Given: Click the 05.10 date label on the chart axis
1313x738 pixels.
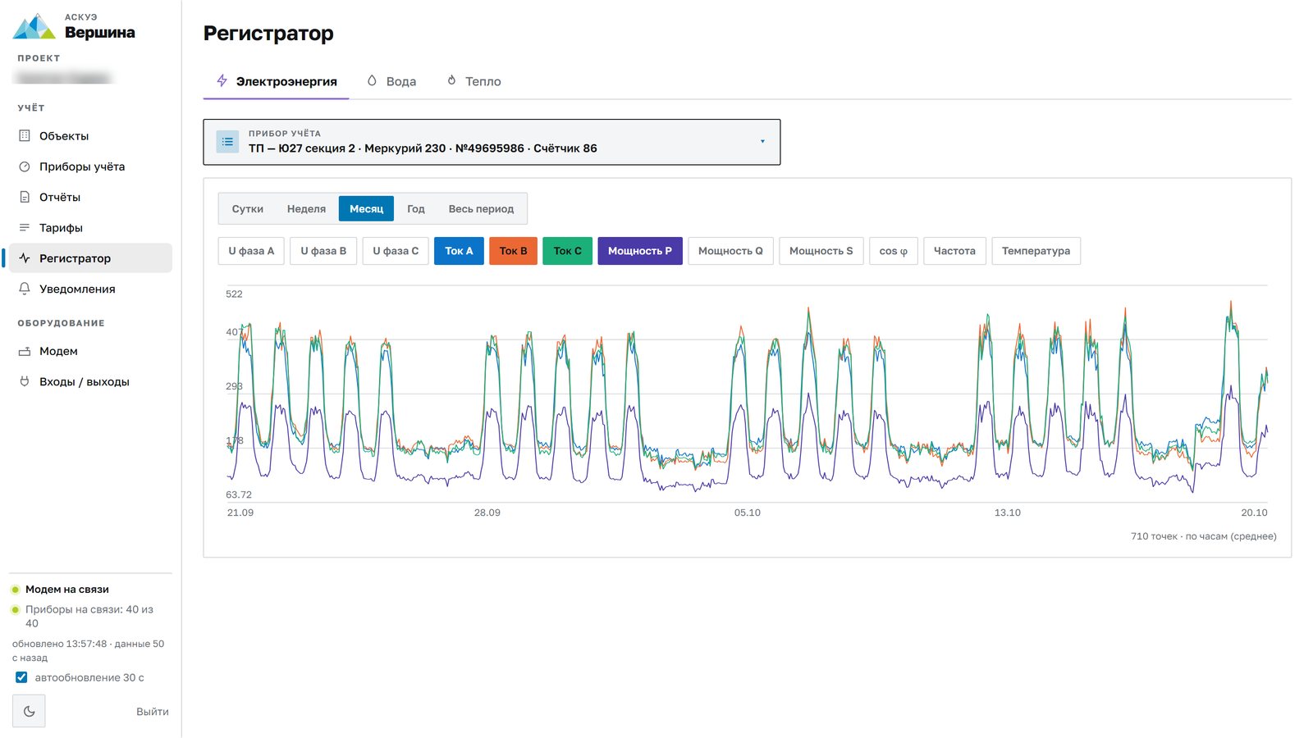Looking at the screenshot, I should (747, 512).
